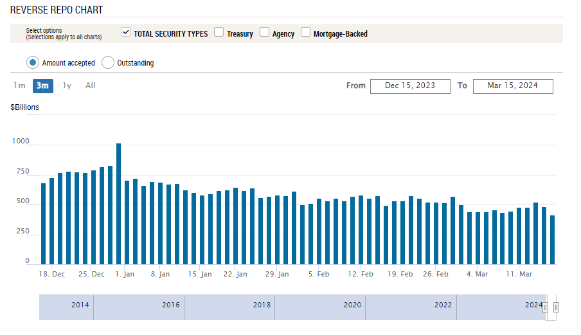Click the right navigator range handle

556,307
